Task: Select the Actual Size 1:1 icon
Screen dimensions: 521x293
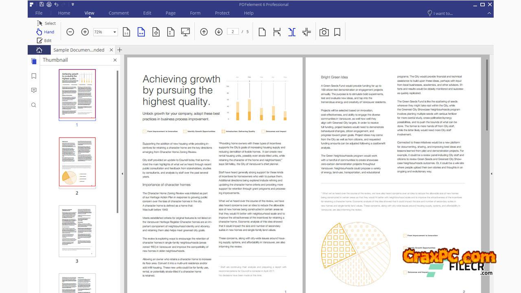Action: point(126,32)
